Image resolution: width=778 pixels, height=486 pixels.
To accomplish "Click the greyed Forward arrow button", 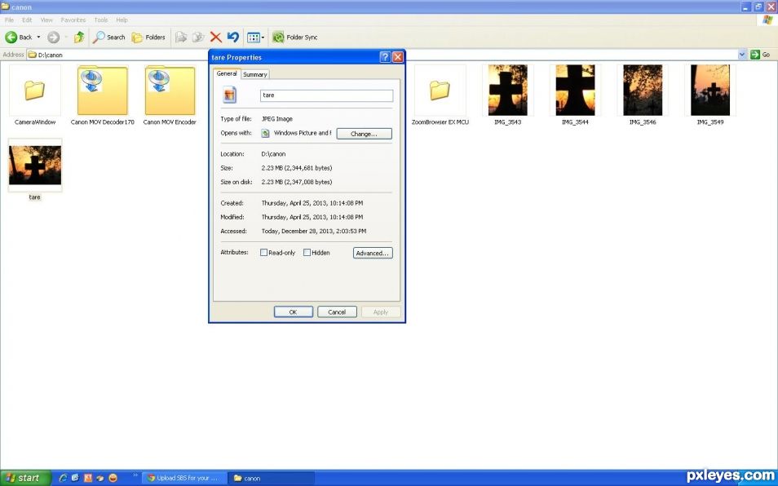I will [54, 38].
